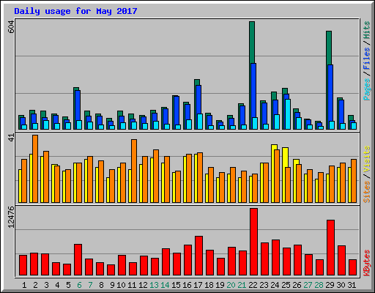Click day label 1 on the x-axis
This screenshot has height=293, width=375.
(x=24, y=285)
